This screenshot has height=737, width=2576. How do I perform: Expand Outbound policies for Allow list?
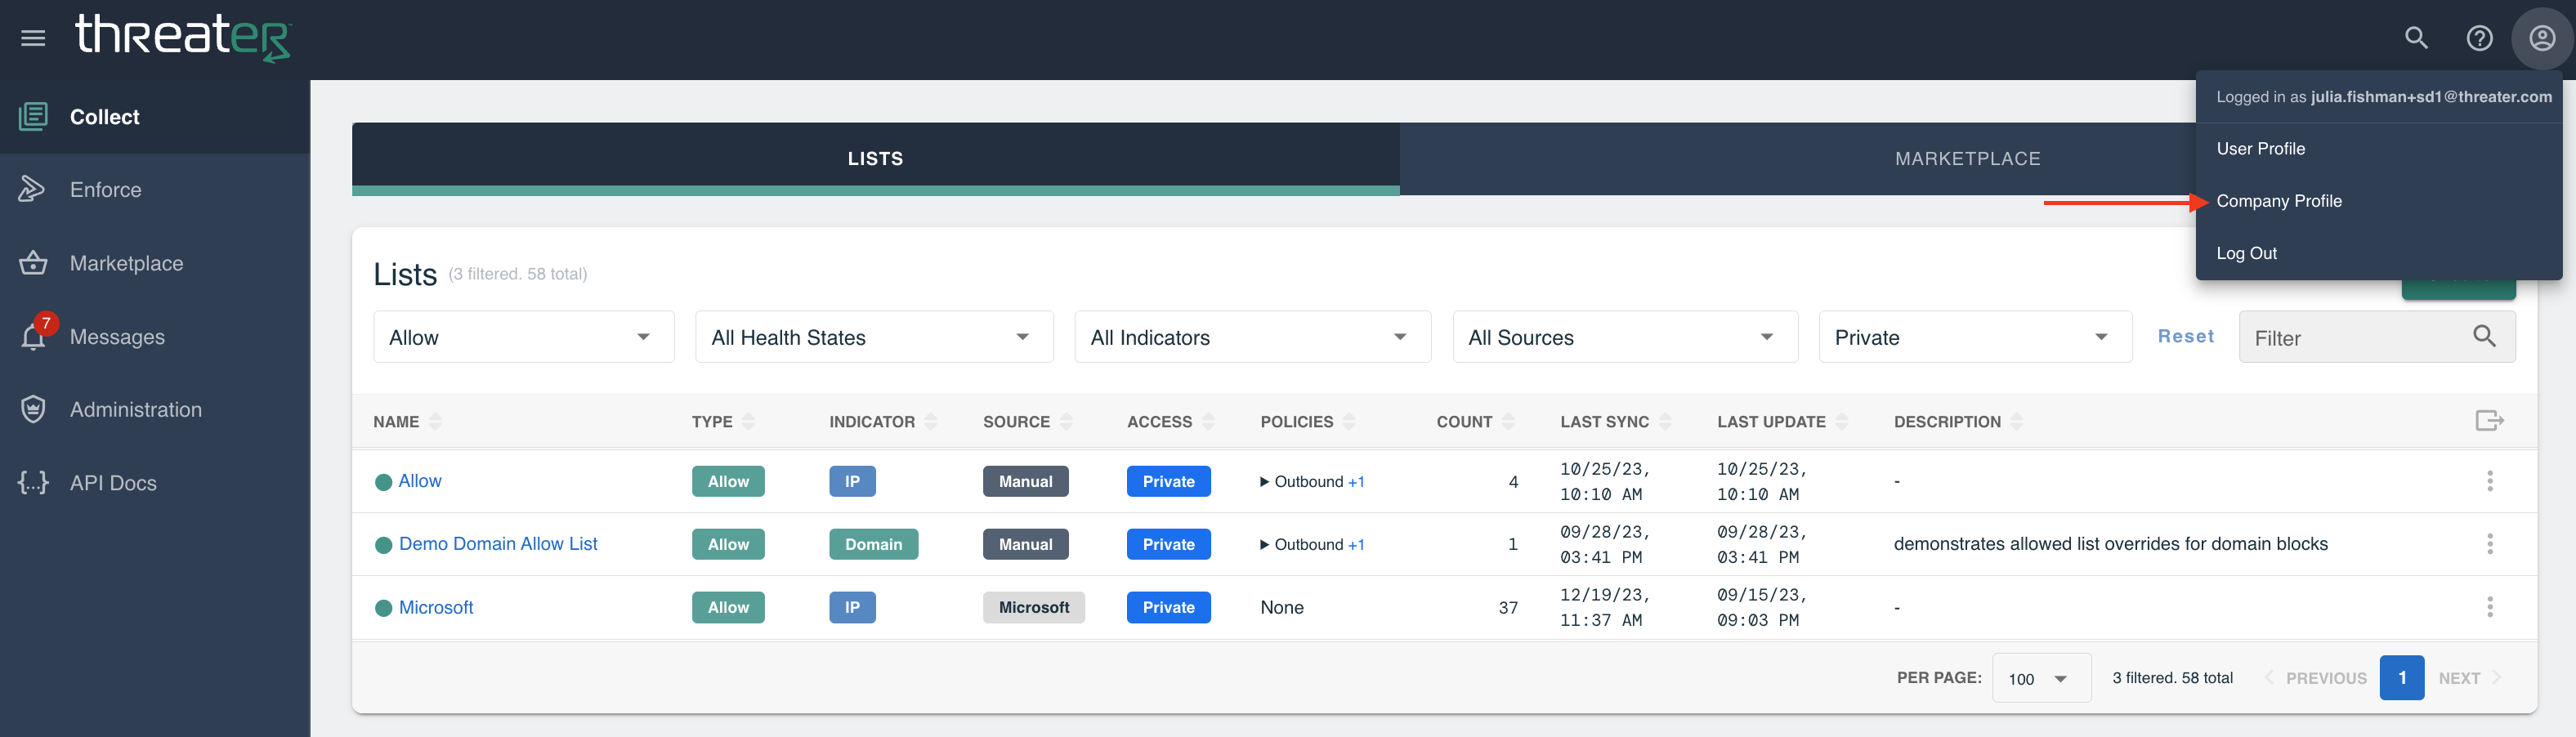pos(1265,482)
